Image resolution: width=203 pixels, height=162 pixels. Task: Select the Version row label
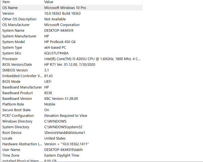(8, 13)
